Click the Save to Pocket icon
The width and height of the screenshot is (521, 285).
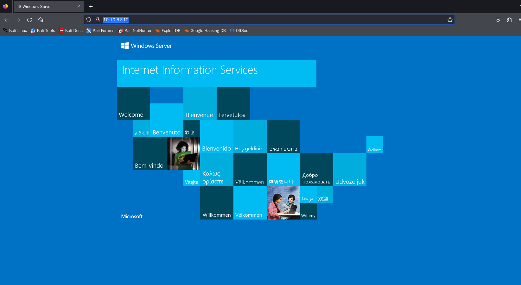click(498, 20)
